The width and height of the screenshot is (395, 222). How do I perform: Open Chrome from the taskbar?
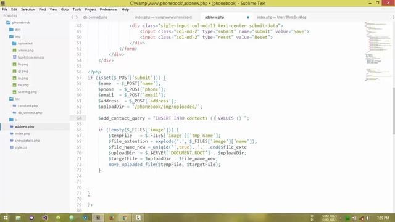[x=125, y=218]
